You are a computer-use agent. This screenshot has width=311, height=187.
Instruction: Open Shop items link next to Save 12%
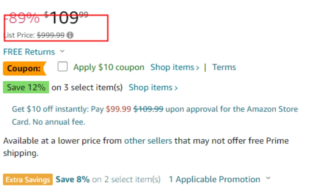click(153, 88)
